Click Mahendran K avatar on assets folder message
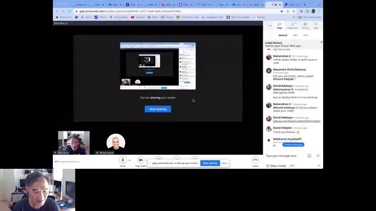376x211 pixels. tap(269, 57)
